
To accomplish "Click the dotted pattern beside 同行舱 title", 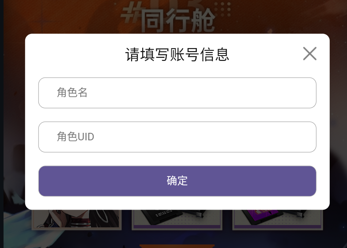I will click(x=223, y=9).
